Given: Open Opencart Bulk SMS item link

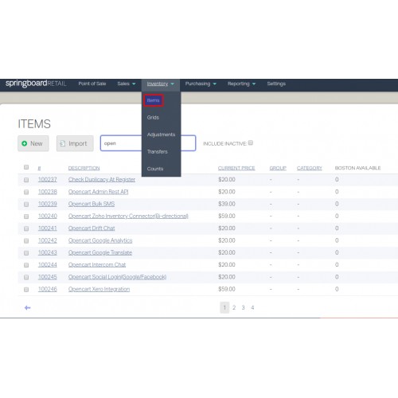Looking at the screenshot, I should (92, 204).
